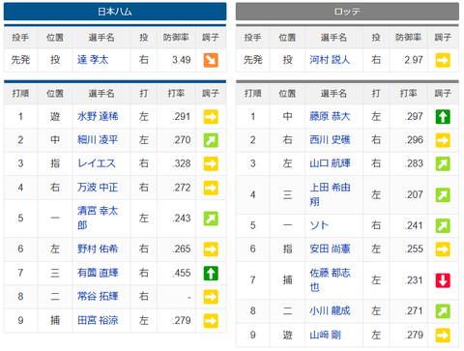Open 水野 達稀 player link
Screen dimensions: 464x351
98,116
